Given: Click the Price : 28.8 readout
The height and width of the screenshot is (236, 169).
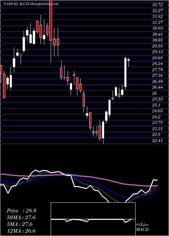Looking at the screenshot, I should 21,211.
